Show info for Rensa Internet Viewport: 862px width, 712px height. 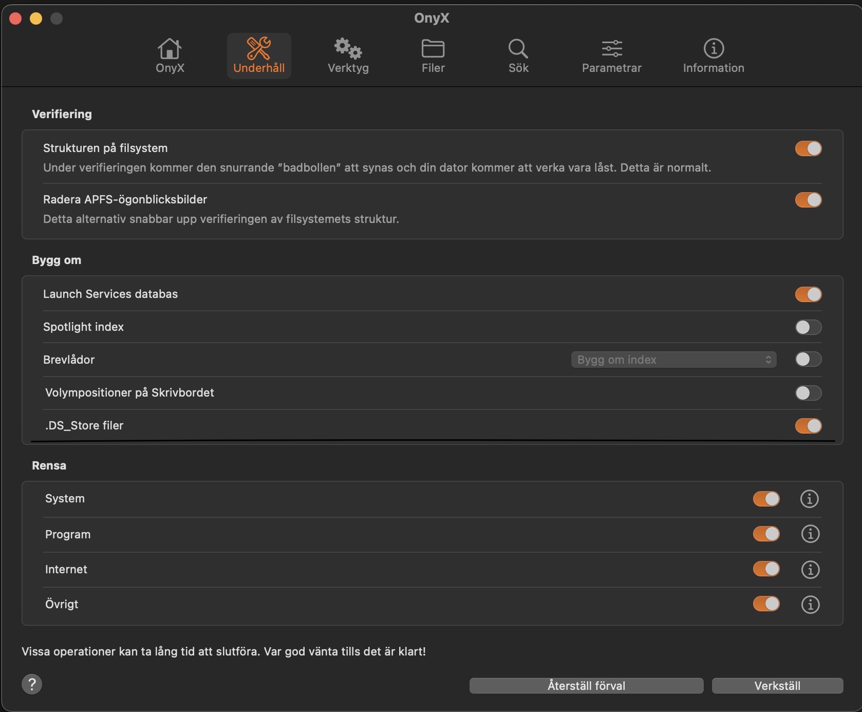tap(810, 569)
